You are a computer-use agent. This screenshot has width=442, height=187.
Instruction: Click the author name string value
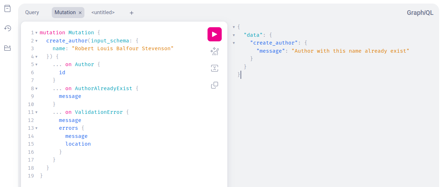(123, 48)
